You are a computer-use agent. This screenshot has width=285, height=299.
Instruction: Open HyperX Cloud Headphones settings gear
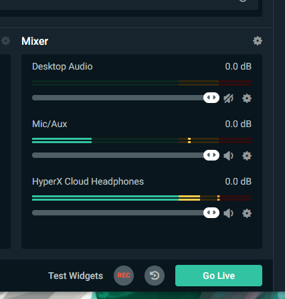coord(247,213)
